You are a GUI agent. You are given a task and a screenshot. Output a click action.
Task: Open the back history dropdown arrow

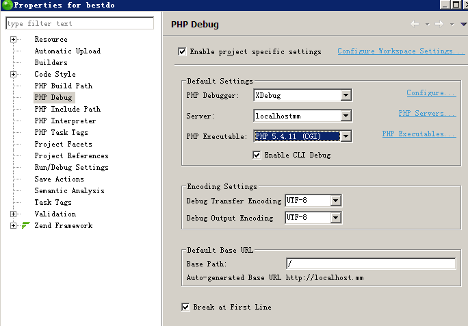point(428,25)
